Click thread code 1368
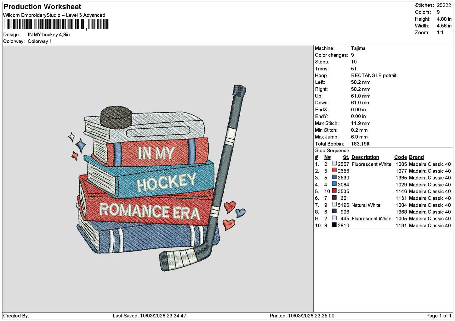 401,212
